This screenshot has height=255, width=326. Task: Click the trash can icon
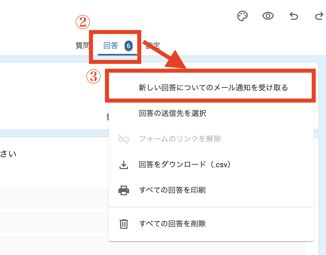coord(124,224)
